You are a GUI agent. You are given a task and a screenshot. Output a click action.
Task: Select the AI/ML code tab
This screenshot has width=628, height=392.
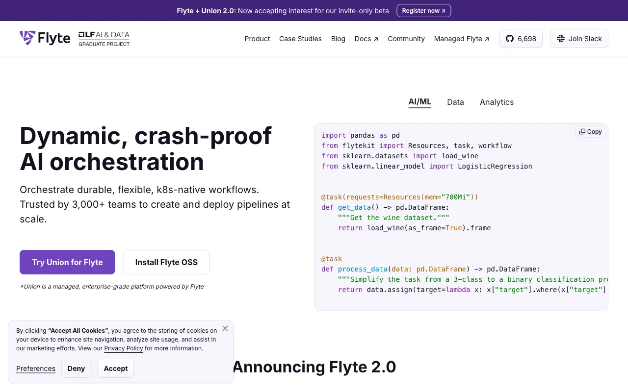[419, 102]
